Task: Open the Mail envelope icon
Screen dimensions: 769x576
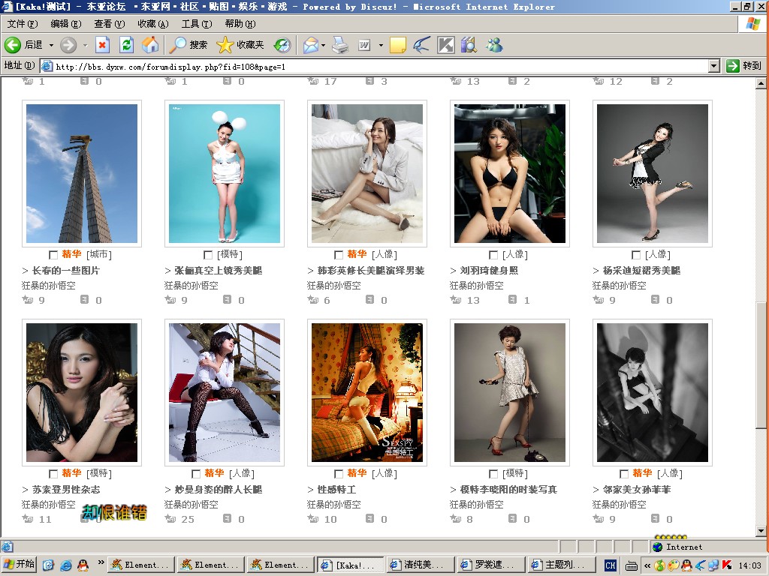Action: [x=310, y=45]
